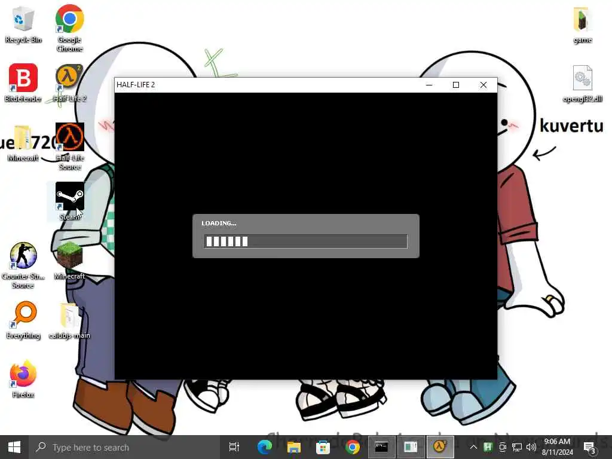Open Microsoft Edge from the taskbar

coord(264,447)
